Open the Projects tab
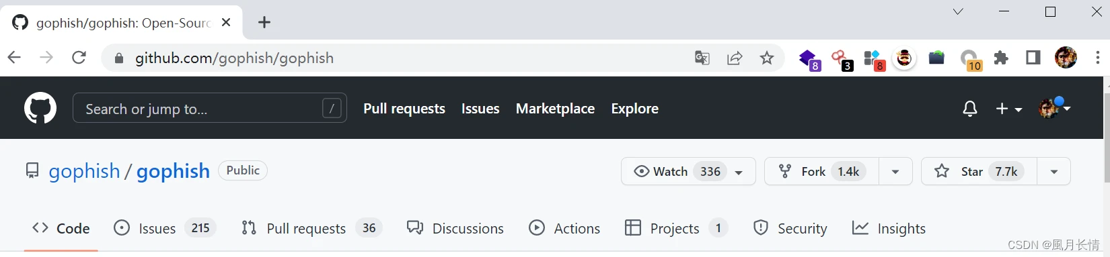The height and width of the screenshot is (257, 1110). tap(677, 228)
